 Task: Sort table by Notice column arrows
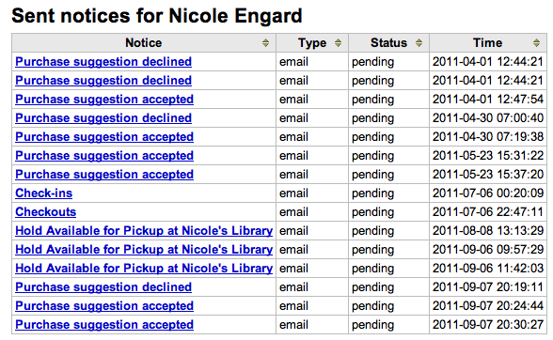click(x=265, y=43)
